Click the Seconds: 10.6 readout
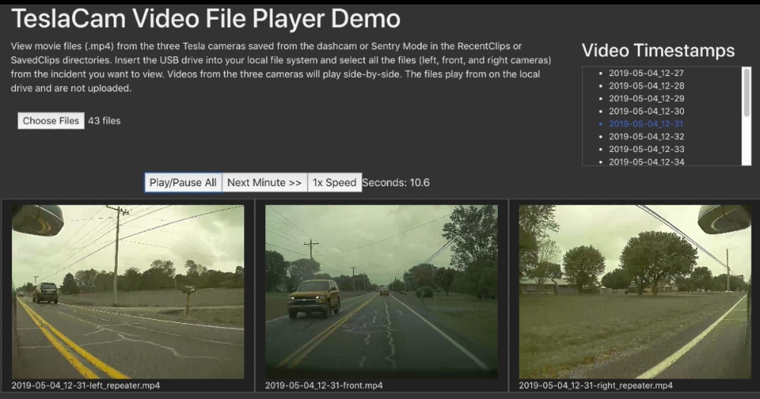The height and width of the screenshot is (399, 760). pyautogui.click(x=396, y=182)
